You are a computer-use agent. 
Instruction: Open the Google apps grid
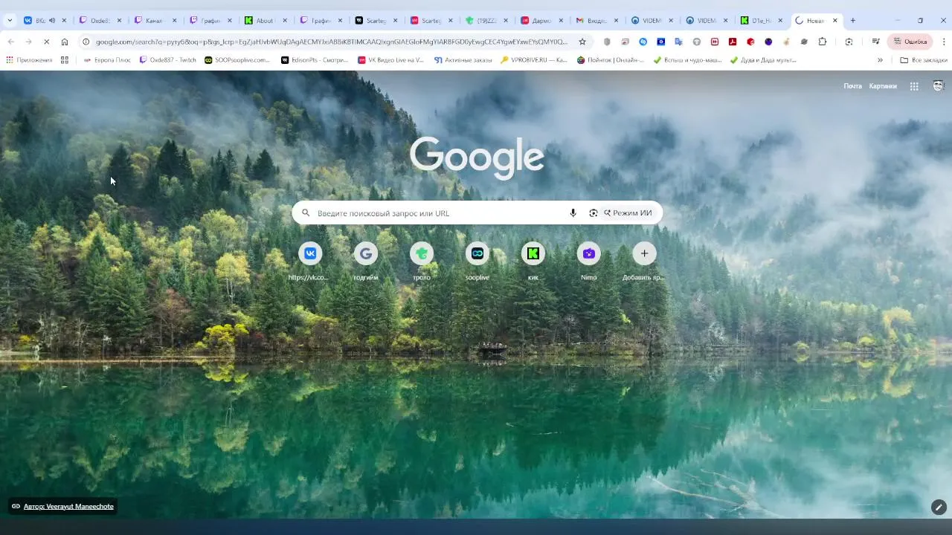(x=914, y=86)
